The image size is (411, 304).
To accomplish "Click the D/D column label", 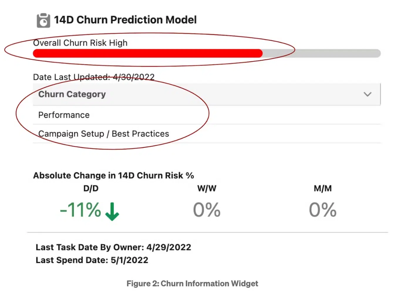I will click(x=91, y=188).
